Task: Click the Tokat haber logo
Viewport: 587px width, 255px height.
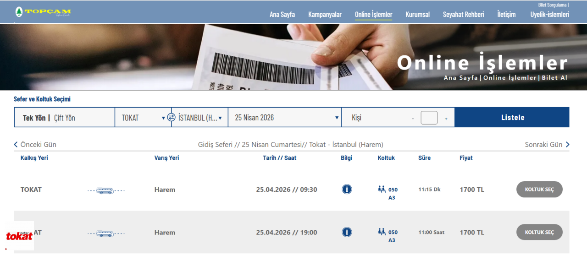Action: coord(19,236)
